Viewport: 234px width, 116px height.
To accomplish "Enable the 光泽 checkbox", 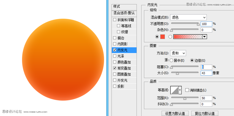I will 115,56.
